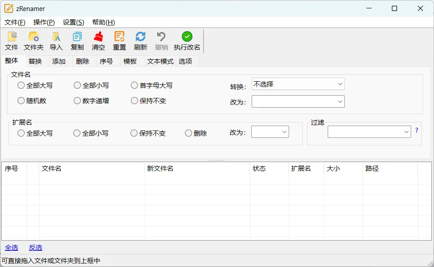Click the 重置 reset icon
Screen dimensions: 434x267
coord(119,41)
